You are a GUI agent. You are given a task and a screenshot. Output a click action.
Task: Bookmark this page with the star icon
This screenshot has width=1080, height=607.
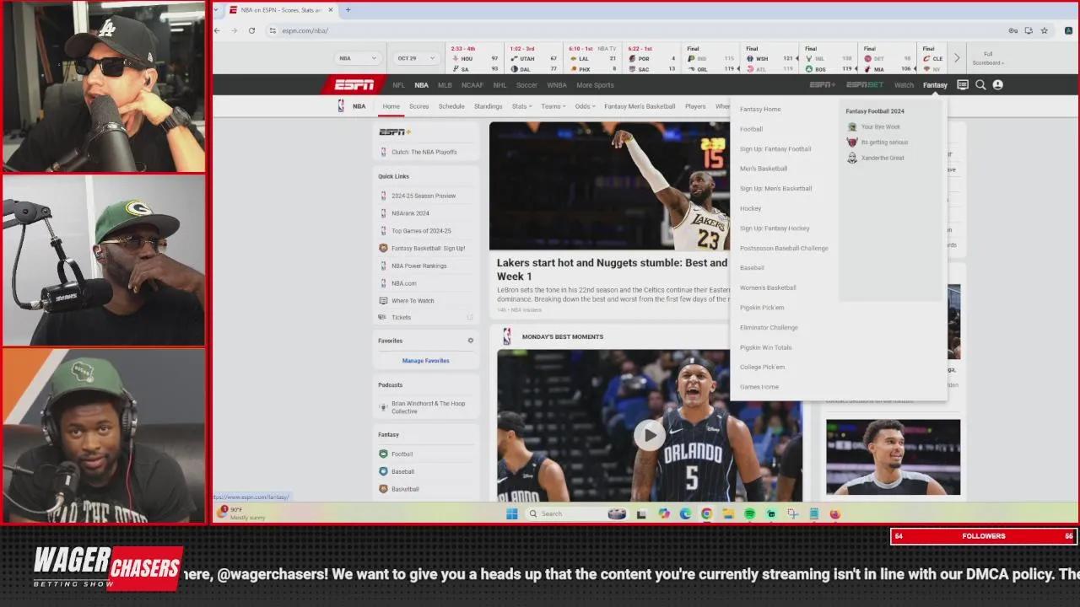[x=1044, y=30]
